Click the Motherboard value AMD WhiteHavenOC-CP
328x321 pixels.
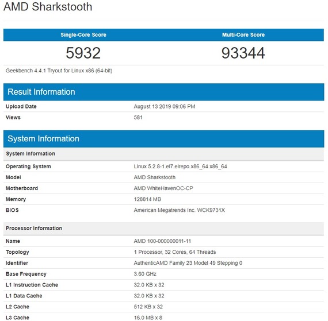tap(163, 188)
